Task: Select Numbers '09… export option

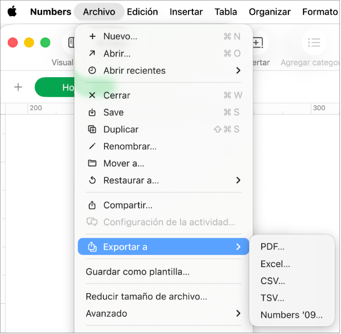Action: coord(292,314)
